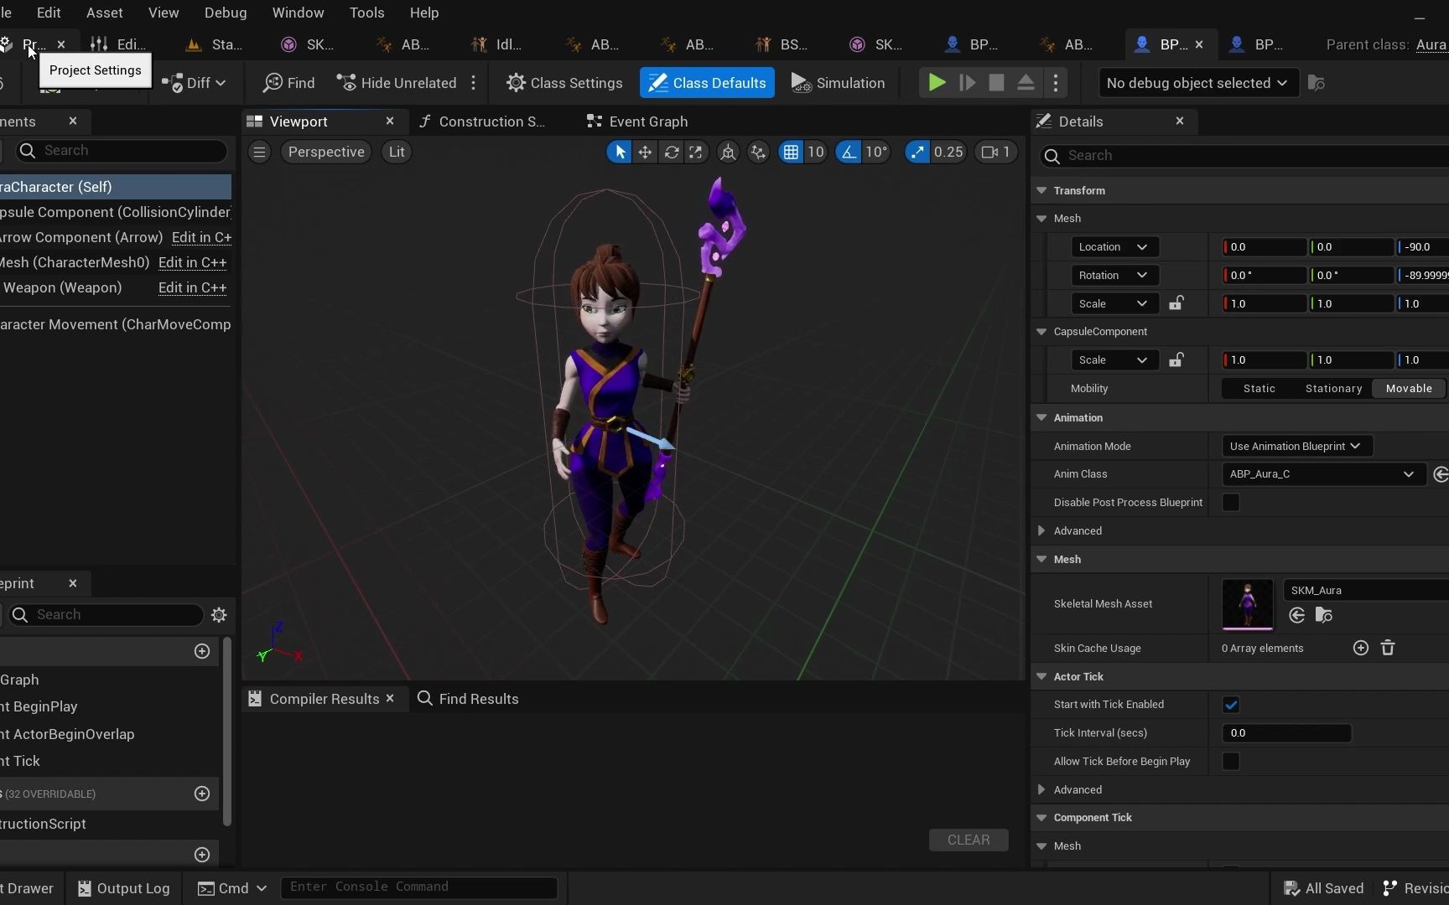This screenshot has height=905, width=1449.
Task: Open Class Settings from the toolbar
Action: click(x=565, y=82)
